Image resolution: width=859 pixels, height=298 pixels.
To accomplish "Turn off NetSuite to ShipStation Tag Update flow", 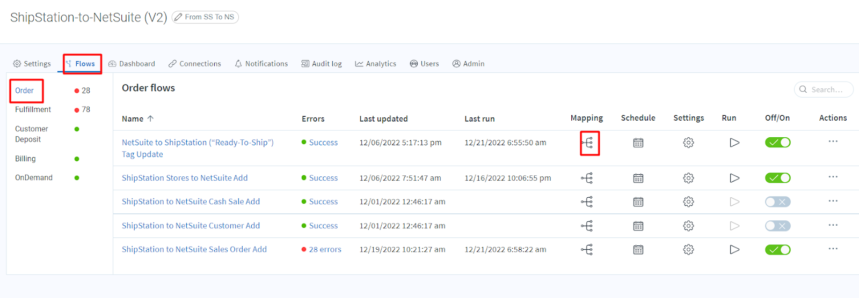I will [x=777, y=143].
